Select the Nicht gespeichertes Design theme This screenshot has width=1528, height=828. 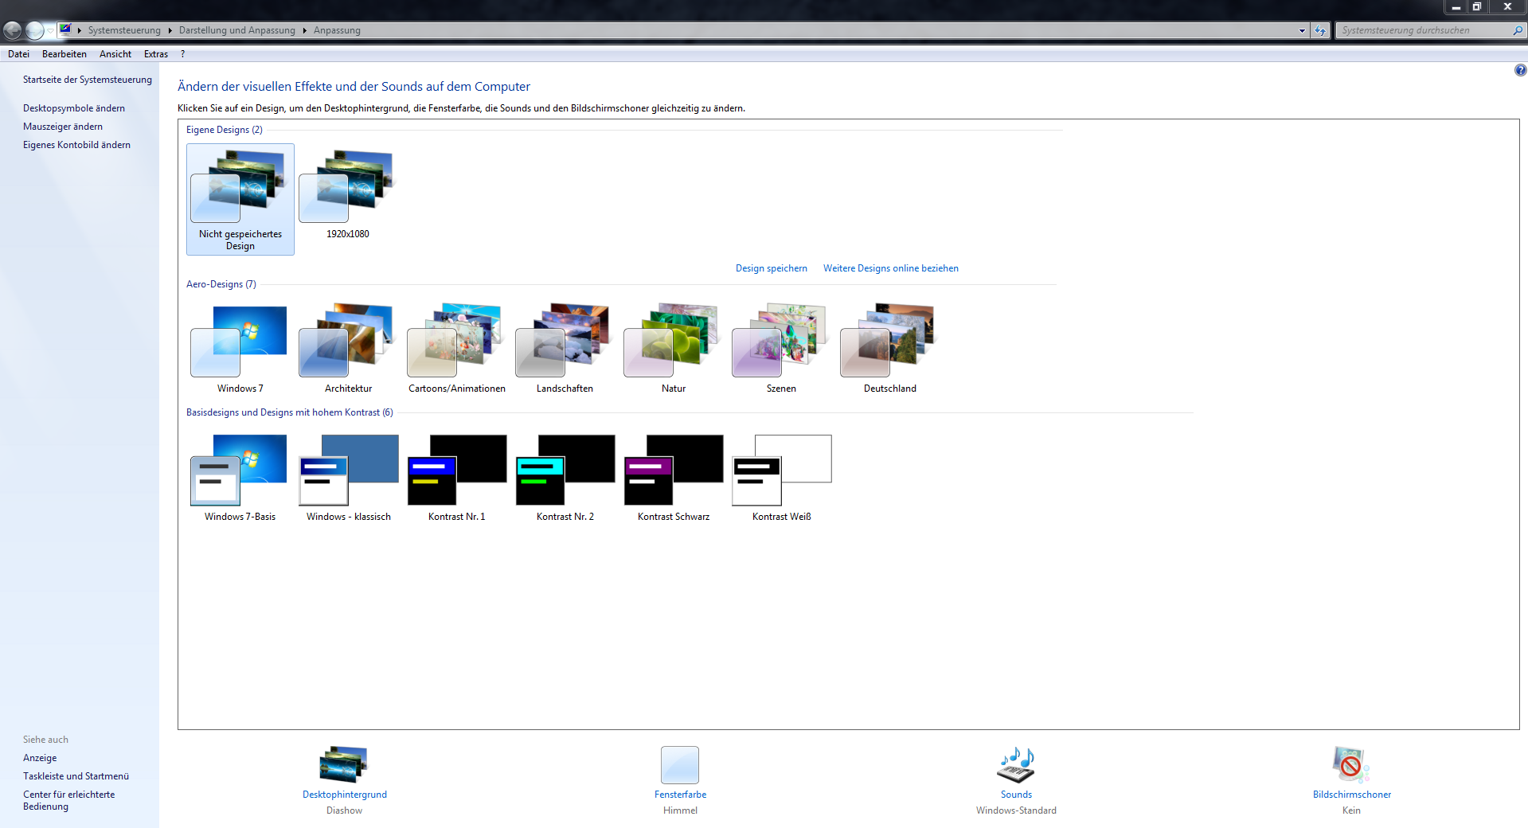click(240, 199)
